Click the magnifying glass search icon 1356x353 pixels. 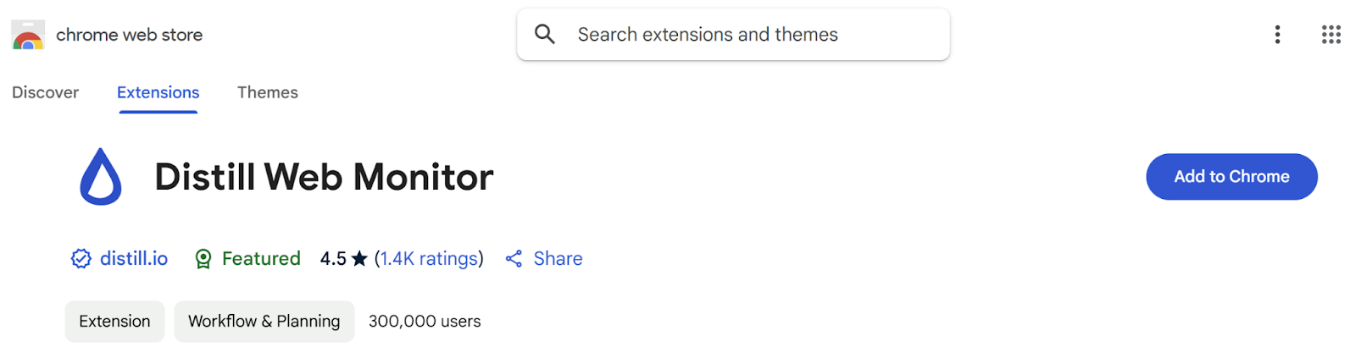click(x=545, y=34)
